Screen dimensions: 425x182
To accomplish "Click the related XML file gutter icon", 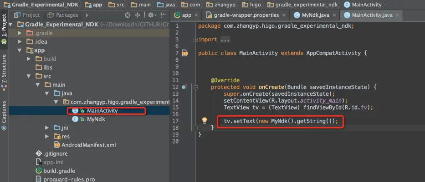I will coord(184,53).
